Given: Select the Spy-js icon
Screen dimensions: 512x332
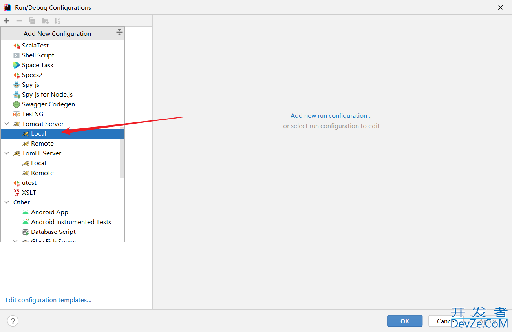Looking at the screenshot, I should [16, 85].
